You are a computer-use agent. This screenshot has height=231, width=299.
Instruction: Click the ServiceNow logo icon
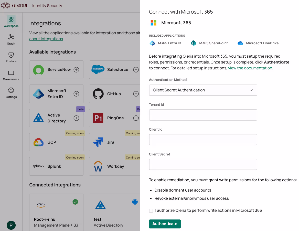pos(38,70)
